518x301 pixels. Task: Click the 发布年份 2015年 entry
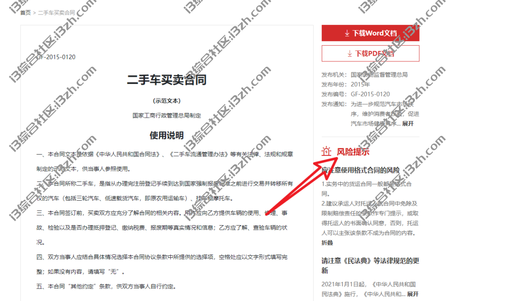point(346,84)
